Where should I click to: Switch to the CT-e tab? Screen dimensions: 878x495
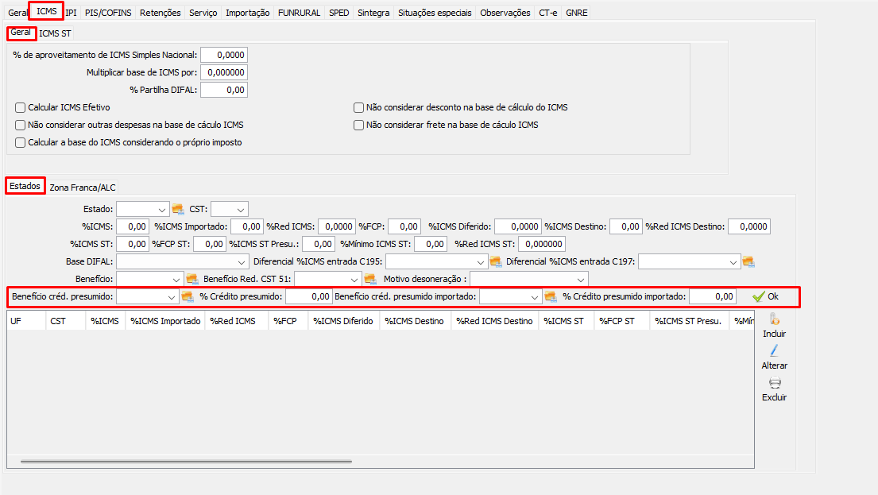pyautogui.click(x=547, y=13)
